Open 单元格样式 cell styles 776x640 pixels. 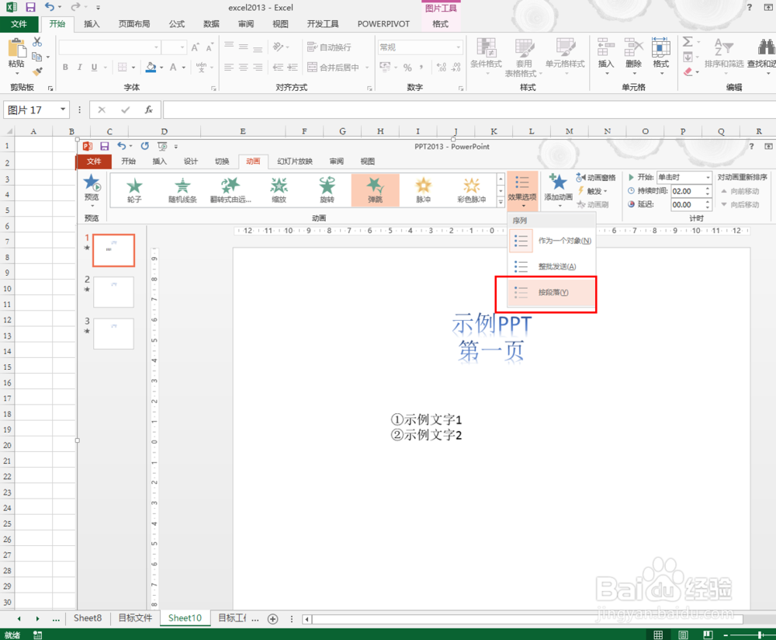click(x=565, y=56)
